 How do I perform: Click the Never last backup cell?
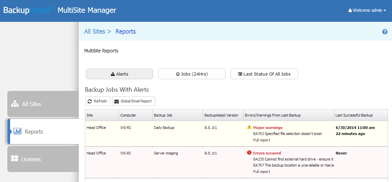point(341,153)
